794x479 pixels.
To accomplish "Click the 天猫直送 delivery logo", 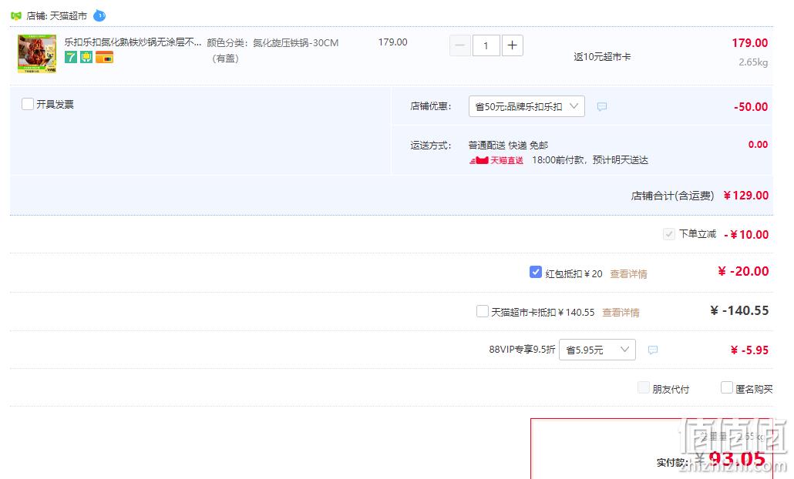I will click(x=496, y=160).
